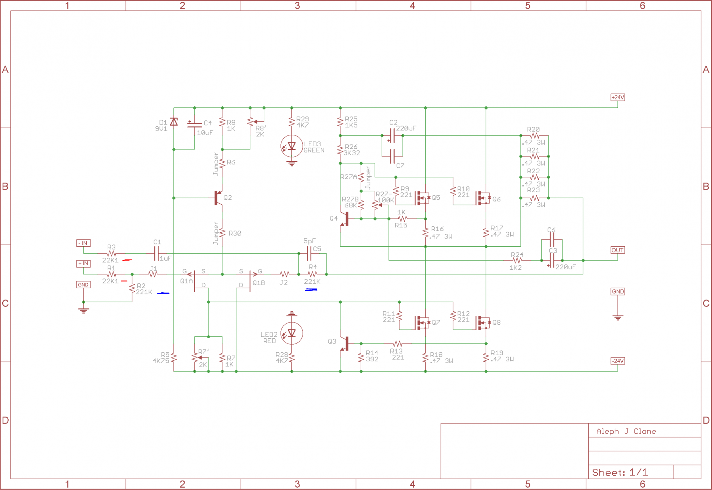Select the R30 jumper resistor
Image resolution: width=712 pixels, height=490 pixels.
[222, 233]
